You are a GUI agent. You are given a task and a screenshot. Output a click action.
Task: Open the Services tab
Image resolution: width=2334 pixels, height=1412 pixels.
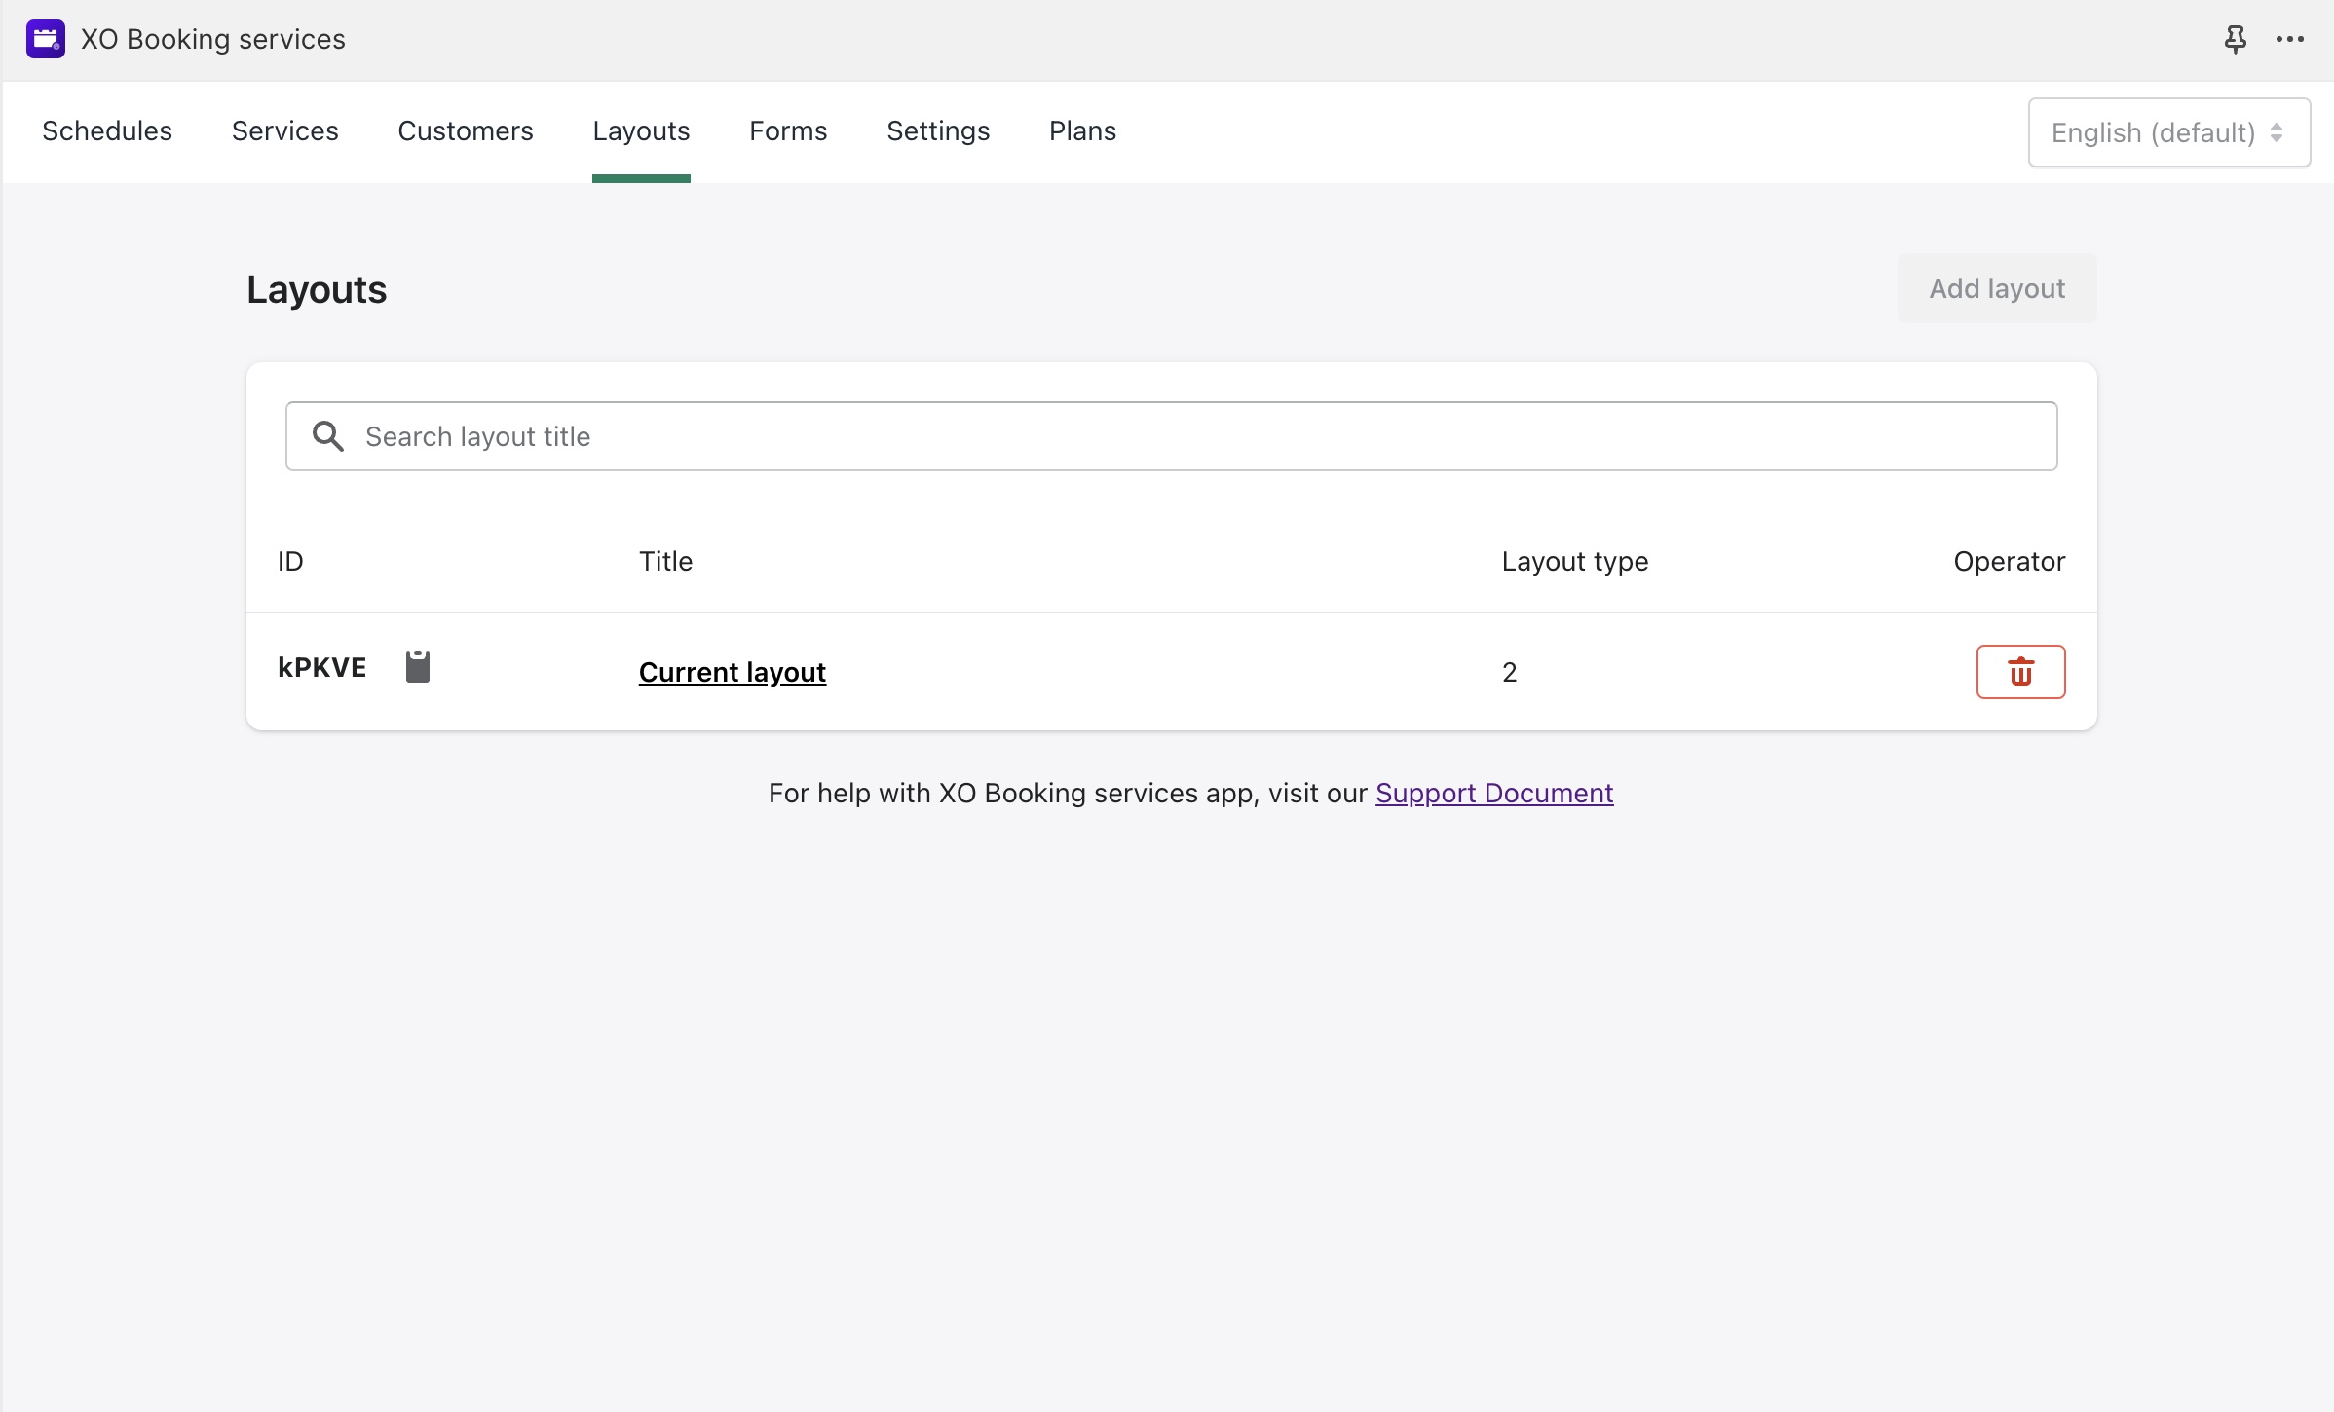[x=285, y=131]
